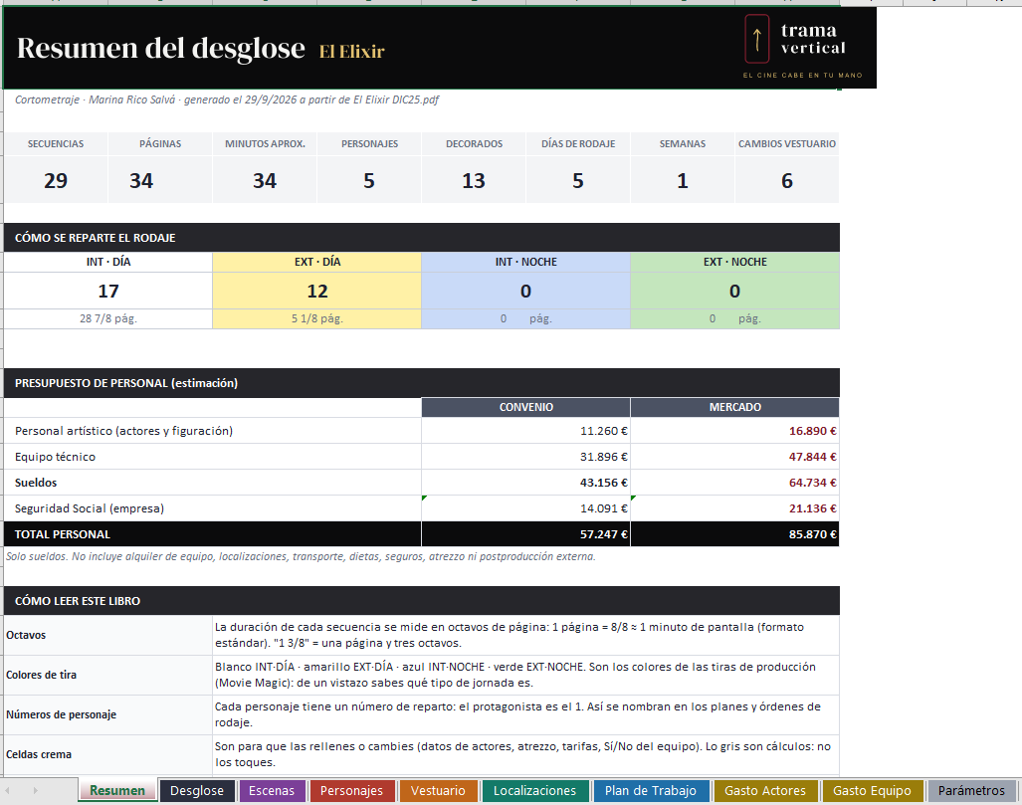1022x805 pixels.
Task: Select the 'Personal artístico (actores y figuración)' row label
Action: (213, 431)
